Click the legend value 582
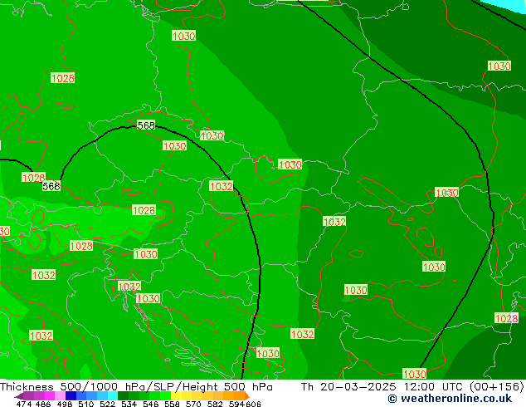 pos(215,404)
